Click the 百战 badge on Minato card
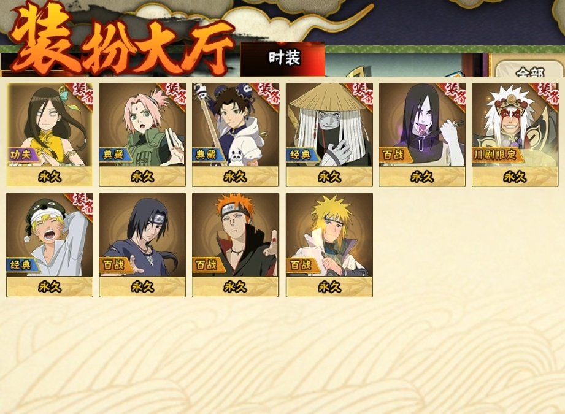Viewport: 565px width, 414px height. point(301,266)
